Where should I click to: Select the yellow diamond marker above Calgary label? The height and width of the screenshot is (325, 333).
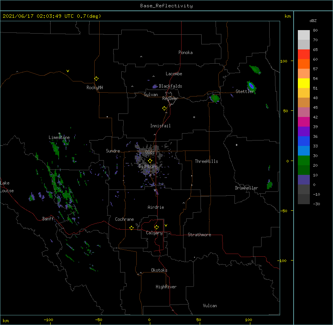click(x=156, y=227)
